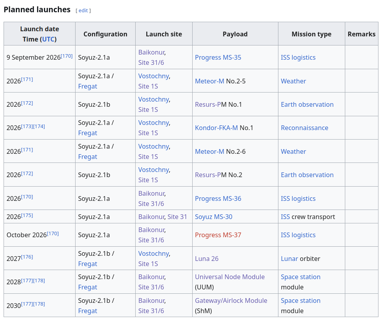Open citation 176 next to 2027
Screen dimensions: 386x325
27,257
